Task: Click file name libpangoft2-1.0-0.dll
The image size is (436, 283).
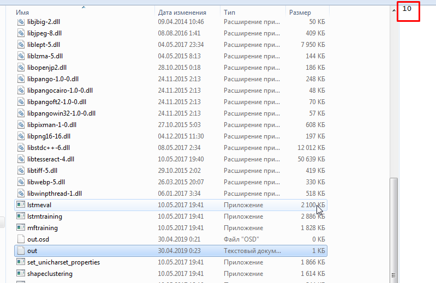Action: tap(57, 101)
